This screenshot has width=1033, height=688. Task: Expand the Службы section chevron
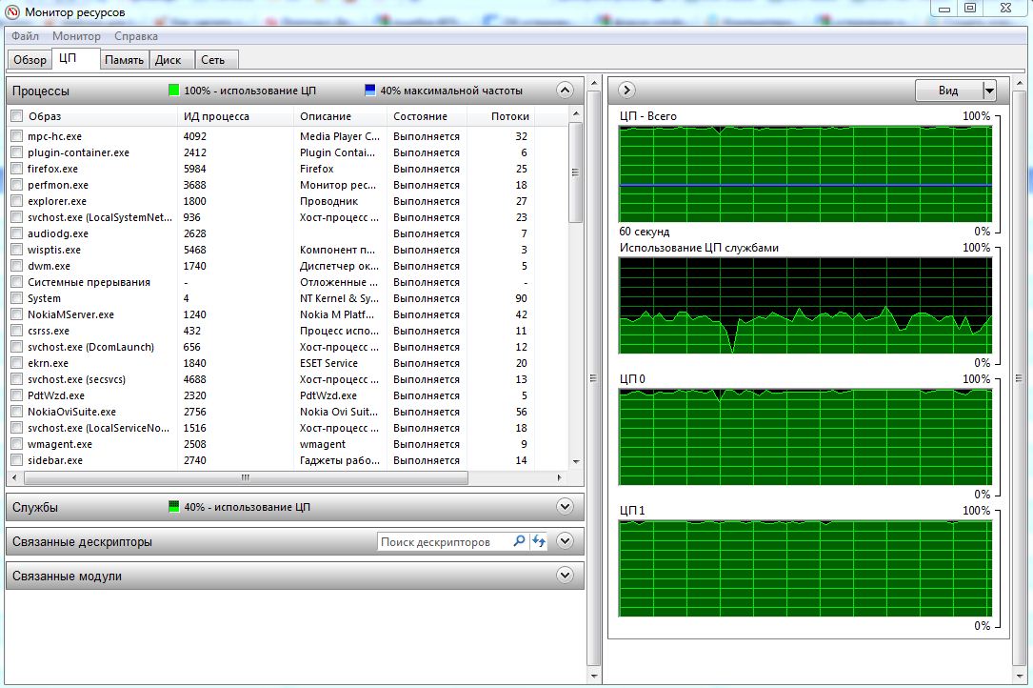point(565,507)
